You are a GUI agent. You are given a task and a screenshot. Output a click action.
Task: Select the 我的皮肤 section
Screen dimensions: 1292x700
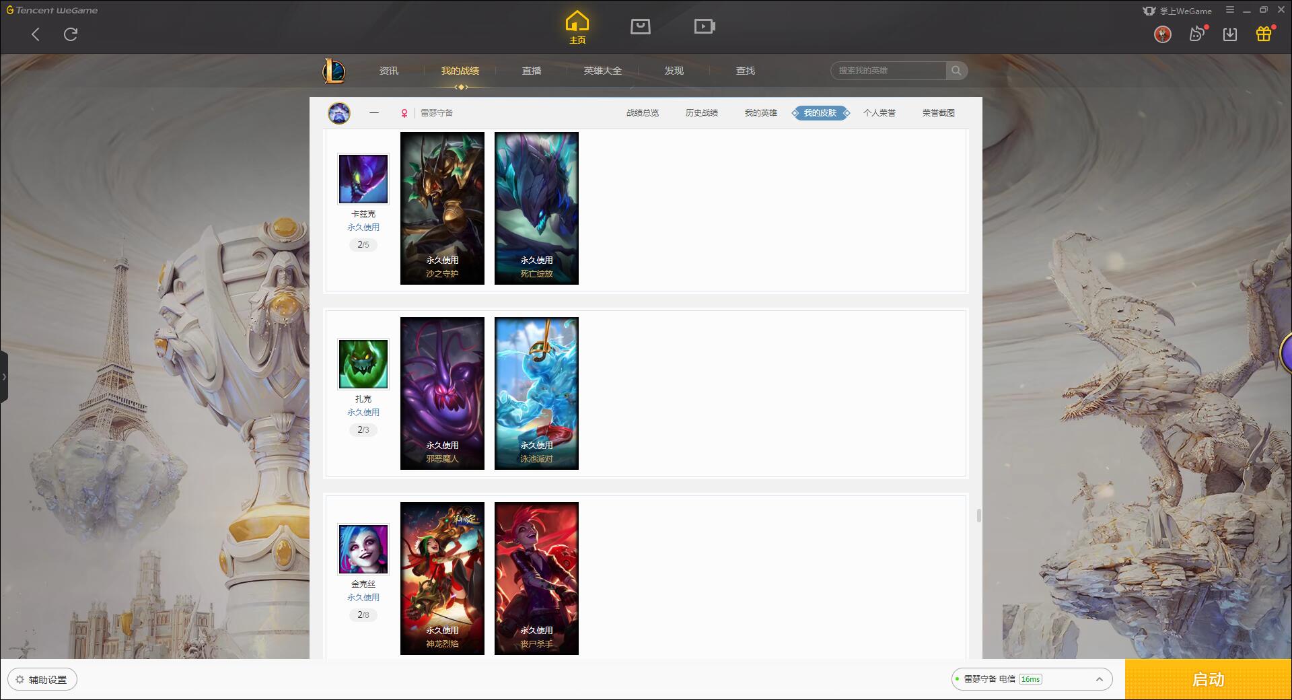(x=820, y=113)
